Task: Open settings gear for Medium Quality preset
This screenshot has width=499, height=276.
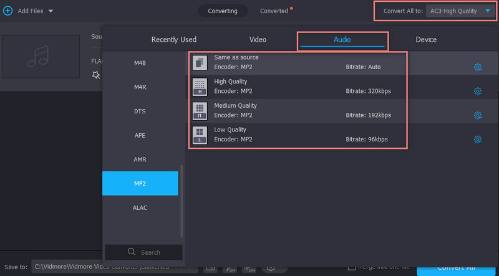Action: [x=478, y=115]
